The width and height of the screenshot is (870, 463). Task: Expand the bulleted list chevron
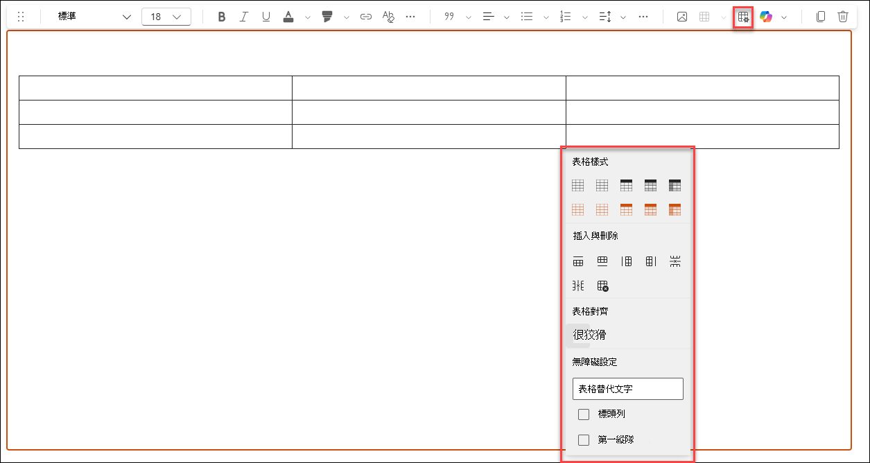[546, 17]
